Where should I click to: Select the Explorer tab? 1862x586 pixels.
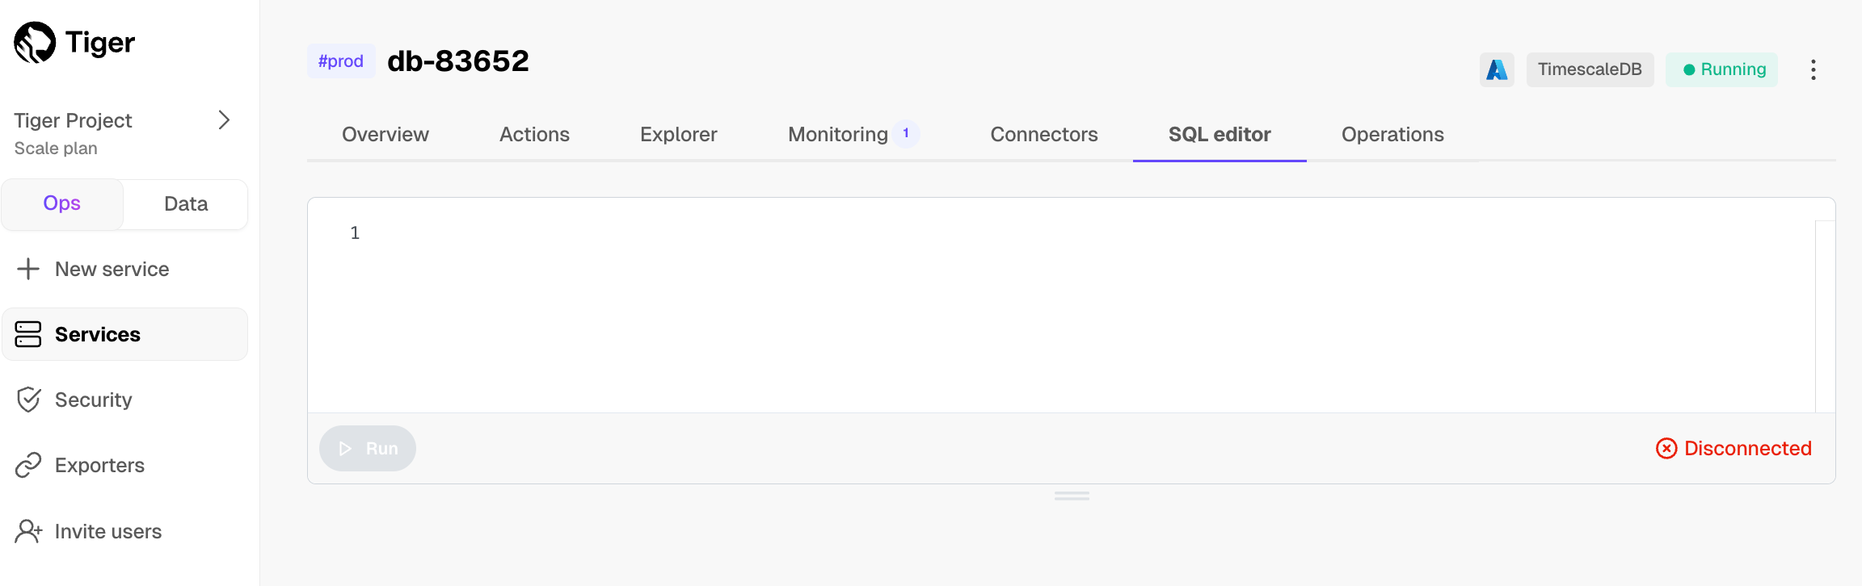(x=679, y=134)
